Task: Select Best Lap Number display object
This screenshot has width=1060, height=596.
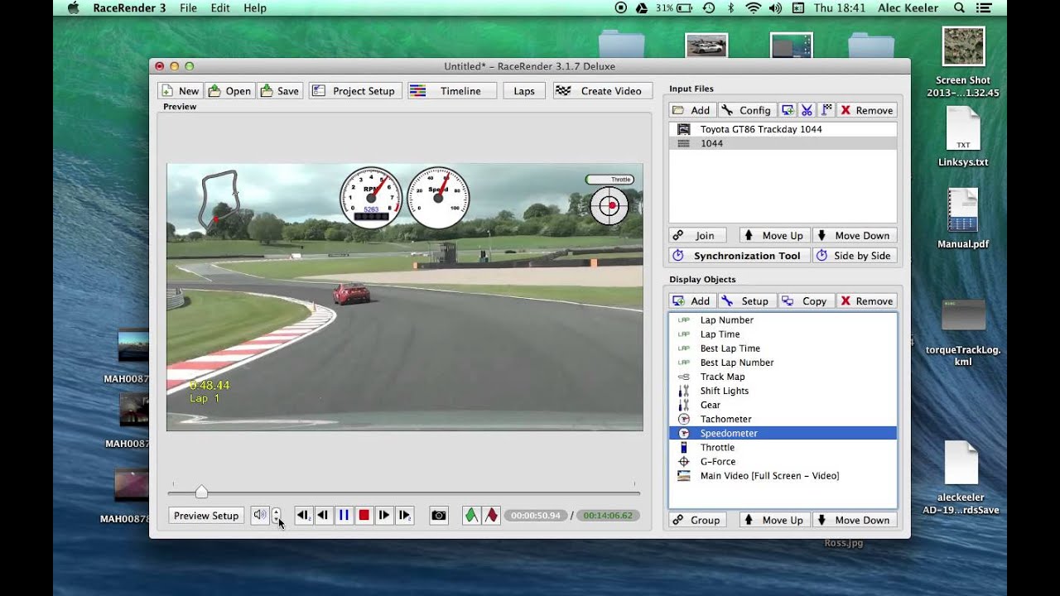Action: click(783, 363)
